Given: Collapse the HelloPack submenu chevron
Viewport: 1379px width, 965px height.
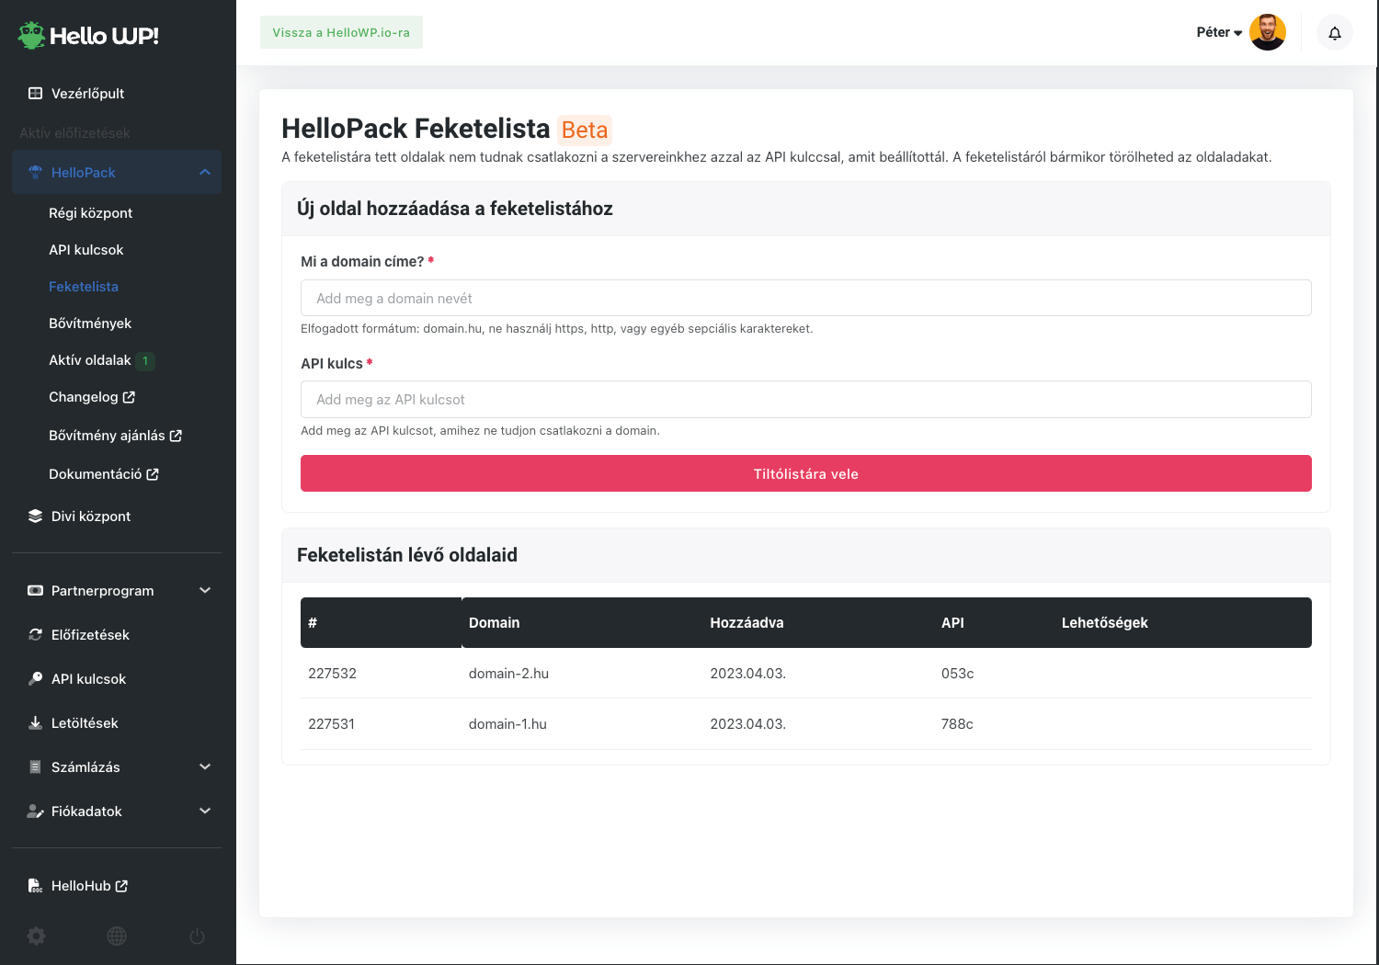Looking at the screenshot, I should point(205,172).
